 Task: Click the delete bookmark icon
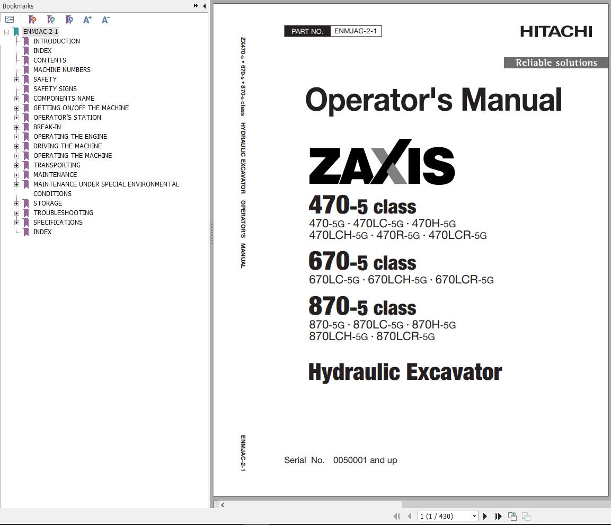[x=33, y=20]
